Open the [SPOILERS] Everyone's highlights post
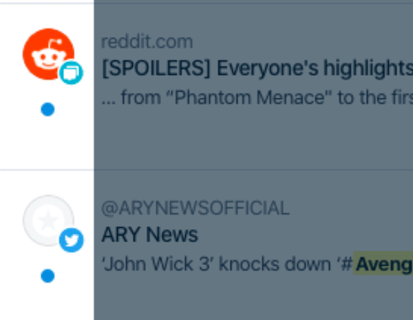Viewport: 413px width, 320px height. [x=257, y=69]
